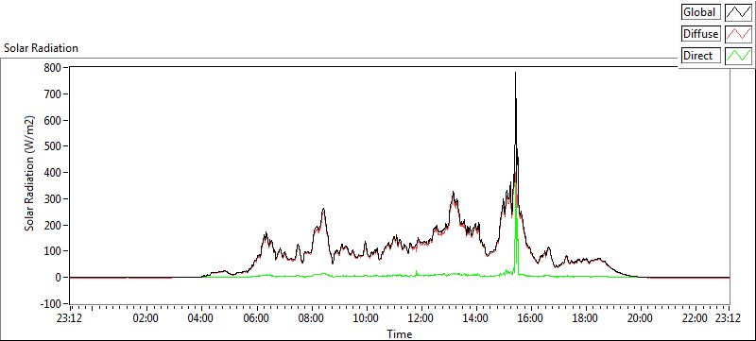The height and width of the screenshot is (341, 756).
Task: Click the 300 y-axis scale value
Action: [53, 199]
